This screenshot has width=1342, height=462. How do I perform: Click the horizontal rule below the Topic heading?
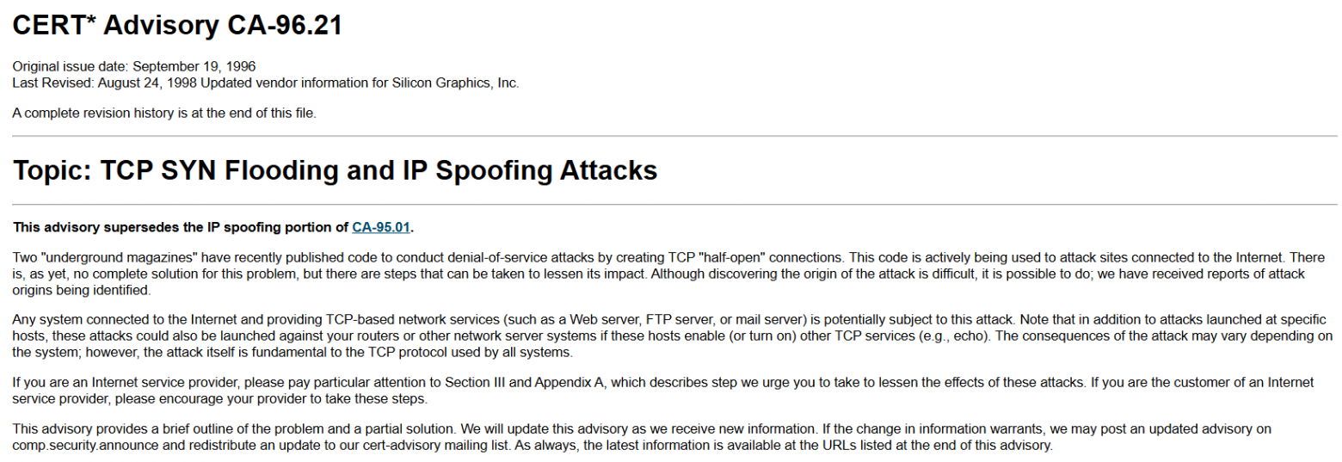tap(674, 205)
